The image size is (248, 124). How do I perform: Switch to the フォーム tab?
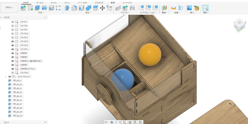coord(67,3)
